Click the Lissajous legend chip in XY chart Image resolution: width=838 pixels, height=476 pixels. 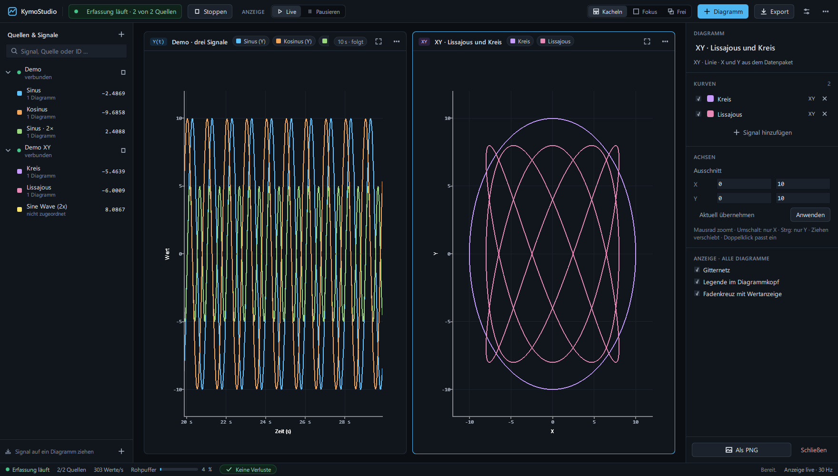[x=555, y=41]
